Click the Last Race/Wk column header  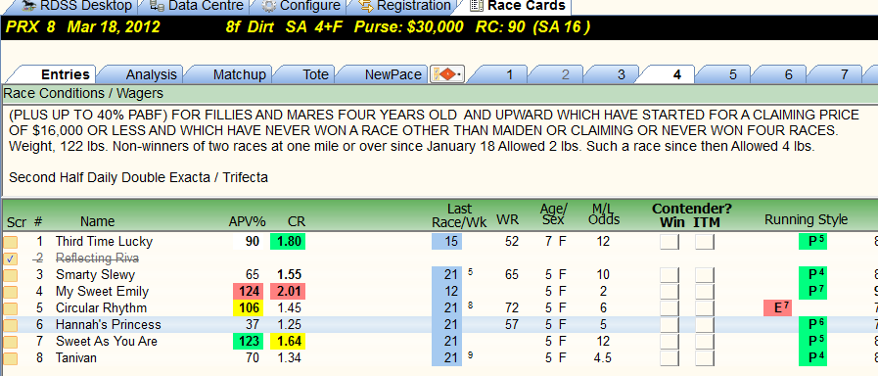[x=459, y=215]
